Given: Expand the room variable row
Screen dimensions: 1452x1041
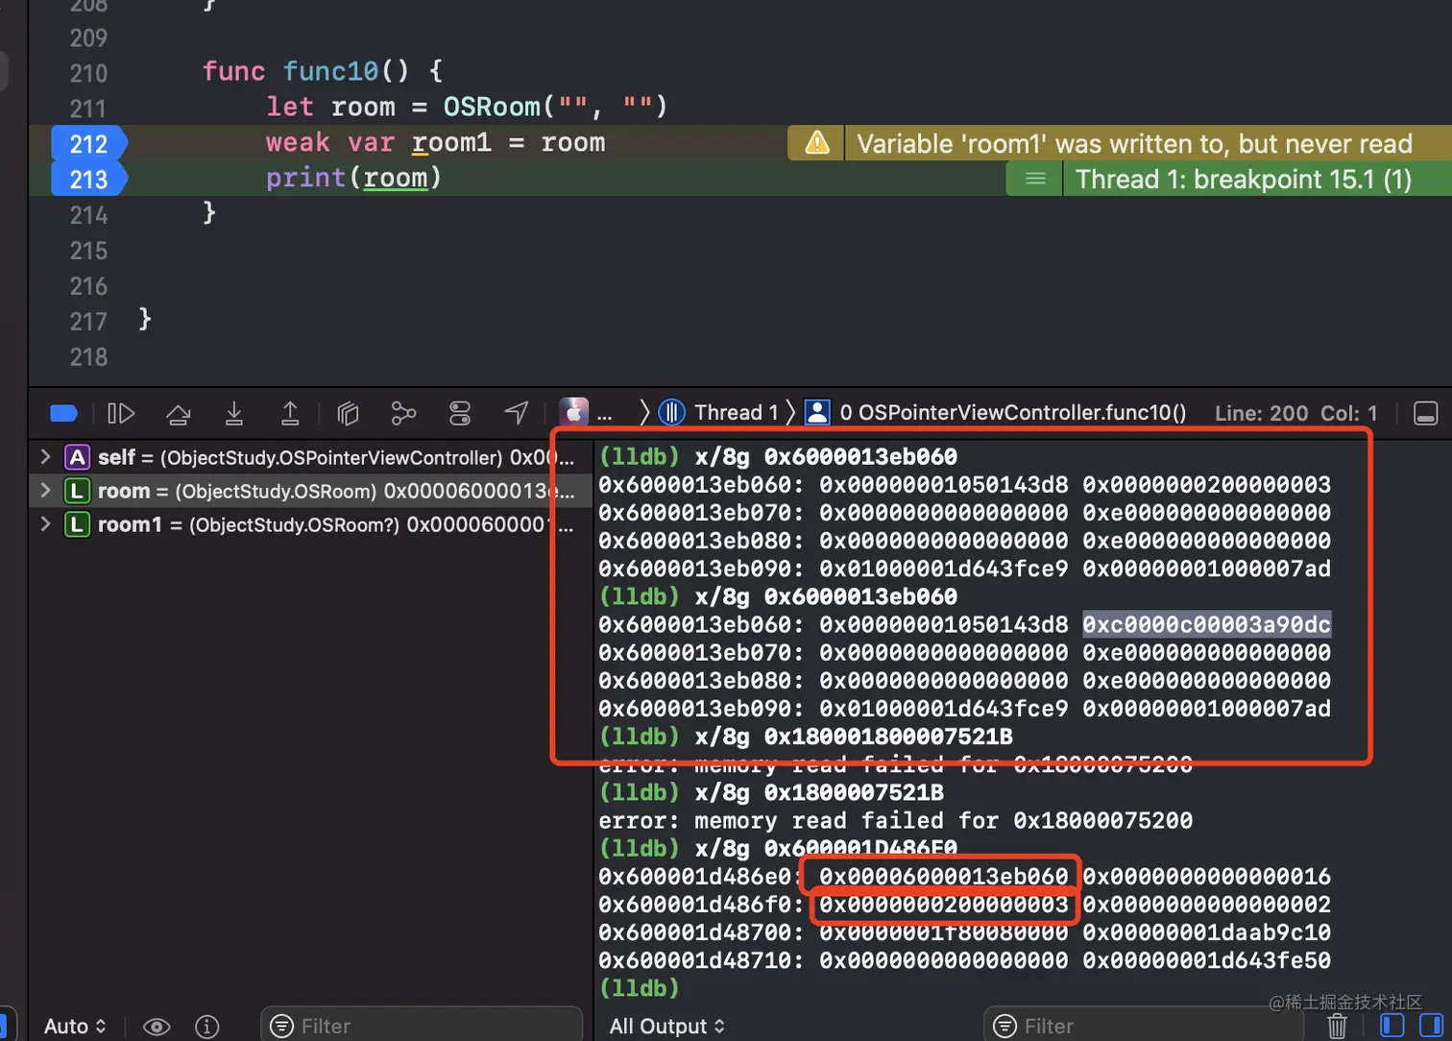Looking at the screenshot, I should pos(44,491).
